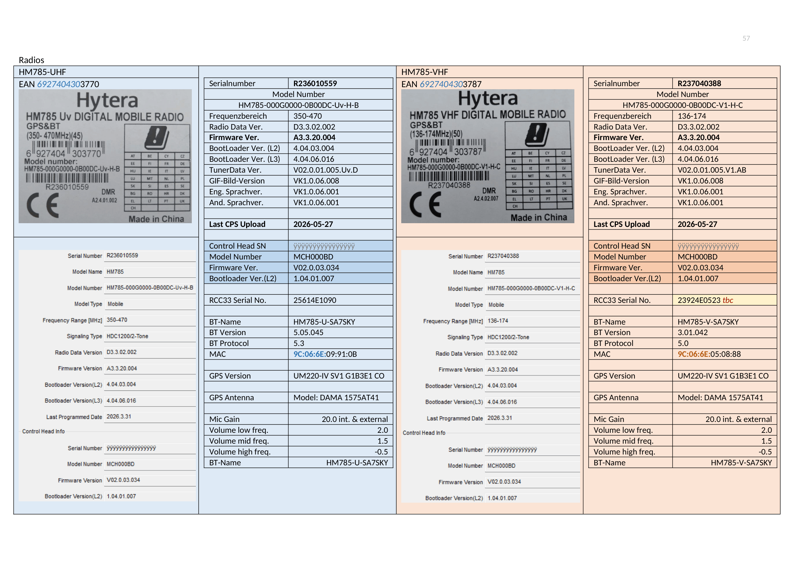Select BT Version value 5.05.045
This screenshot has height=561, width=794.
coord(308,332)
